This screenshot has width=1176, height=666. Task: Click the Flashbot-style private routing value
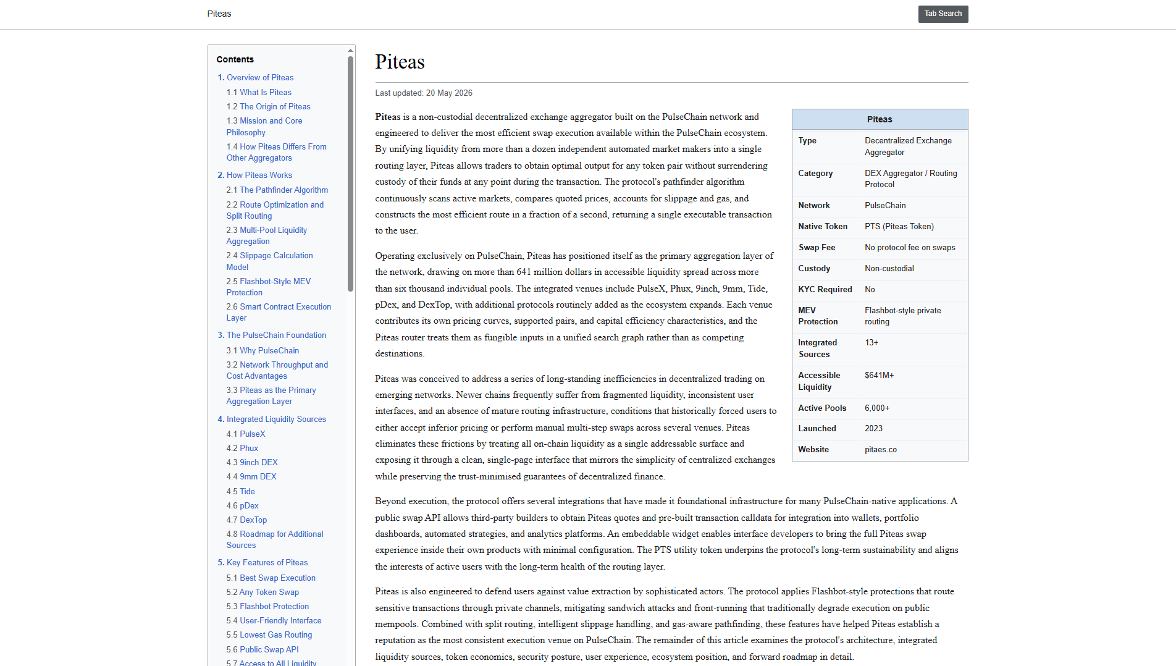pyautogui.click(x=902, y=316)
